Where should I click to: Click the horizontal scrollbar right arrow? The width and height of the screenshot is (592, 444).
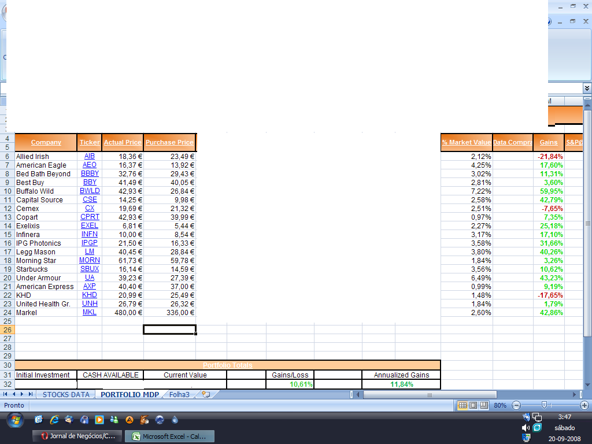click(x=574, y=394)
